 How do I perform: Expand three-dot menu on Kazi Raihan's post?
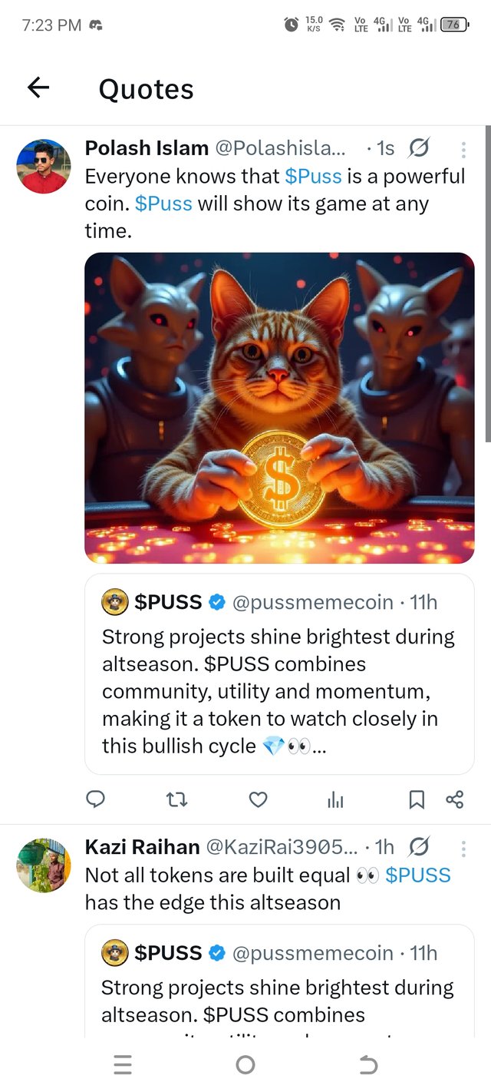point(463,849)
